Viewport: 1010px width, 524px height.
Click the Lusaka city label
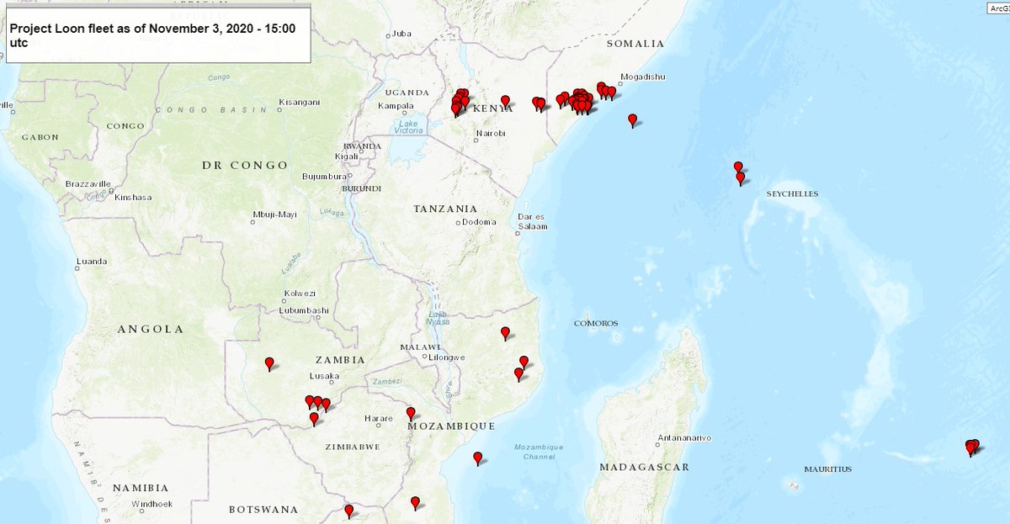click(325, 376)
